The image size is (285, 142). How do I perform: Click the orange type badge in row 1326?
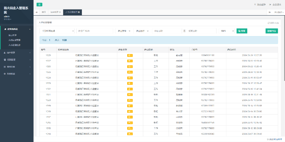(x=130, y=67)
